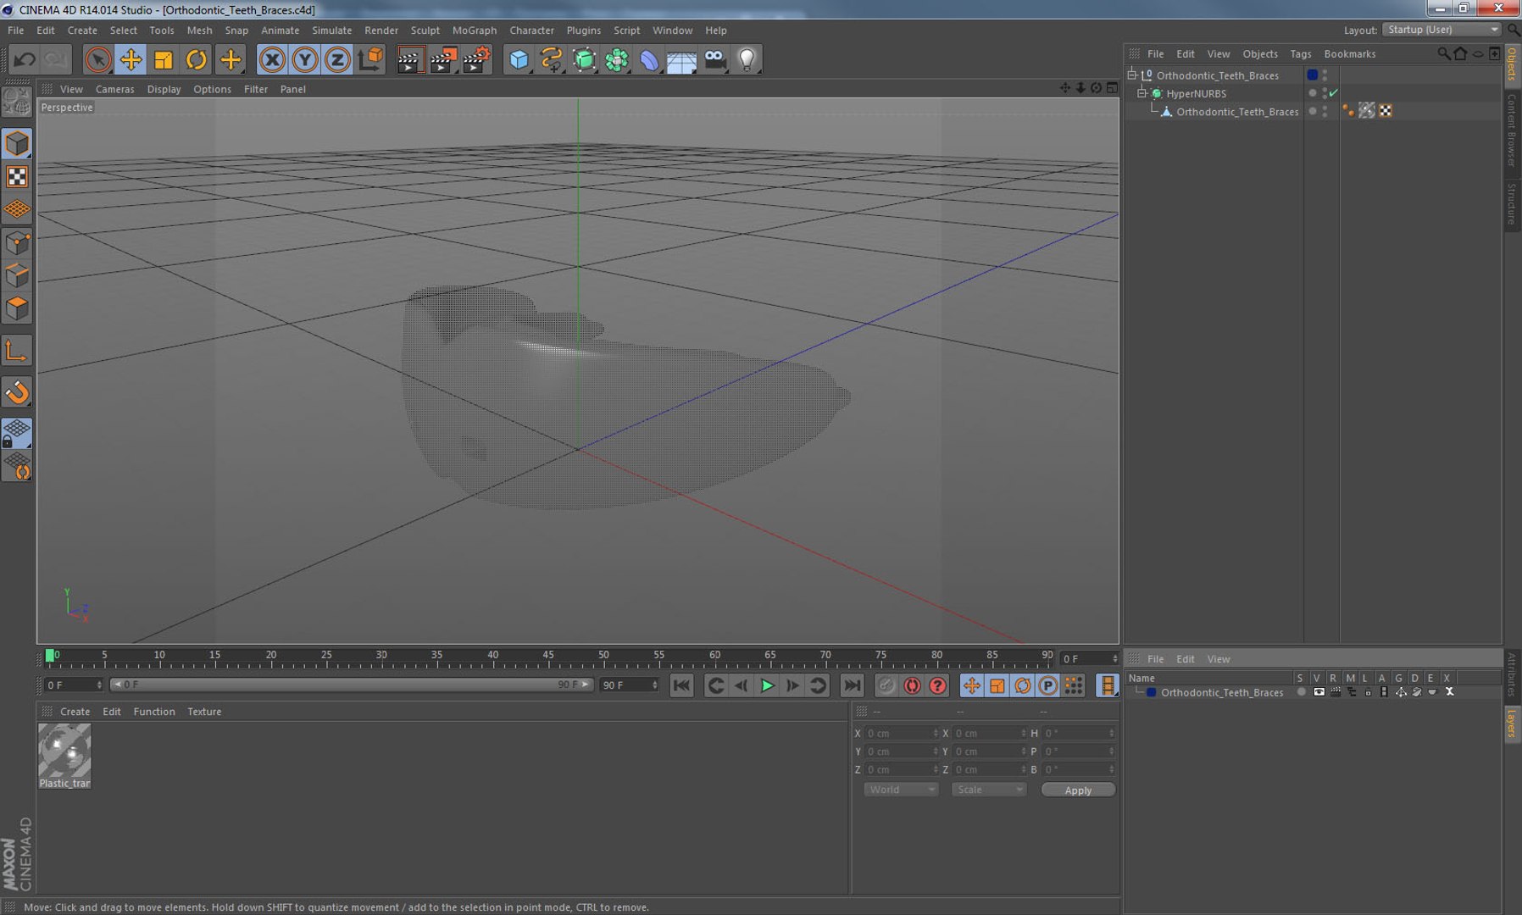The width and height of the screenshot is (1522, 915).
Task: Switch to the Content Browser side tab
Action: (1512, 129)
